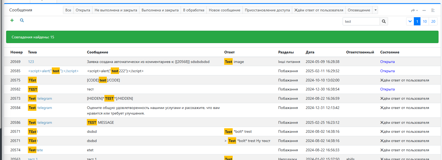Click the "Сообщения" panel title
This screenshot has height=160, width=442.
pos(21,10)
